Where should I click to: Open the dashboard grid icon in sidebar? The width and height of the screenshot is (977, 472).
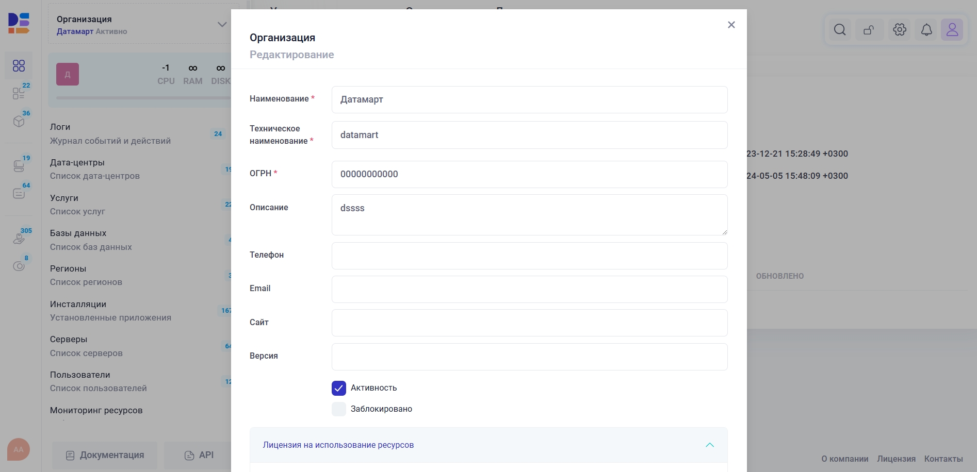pos(19,65)
